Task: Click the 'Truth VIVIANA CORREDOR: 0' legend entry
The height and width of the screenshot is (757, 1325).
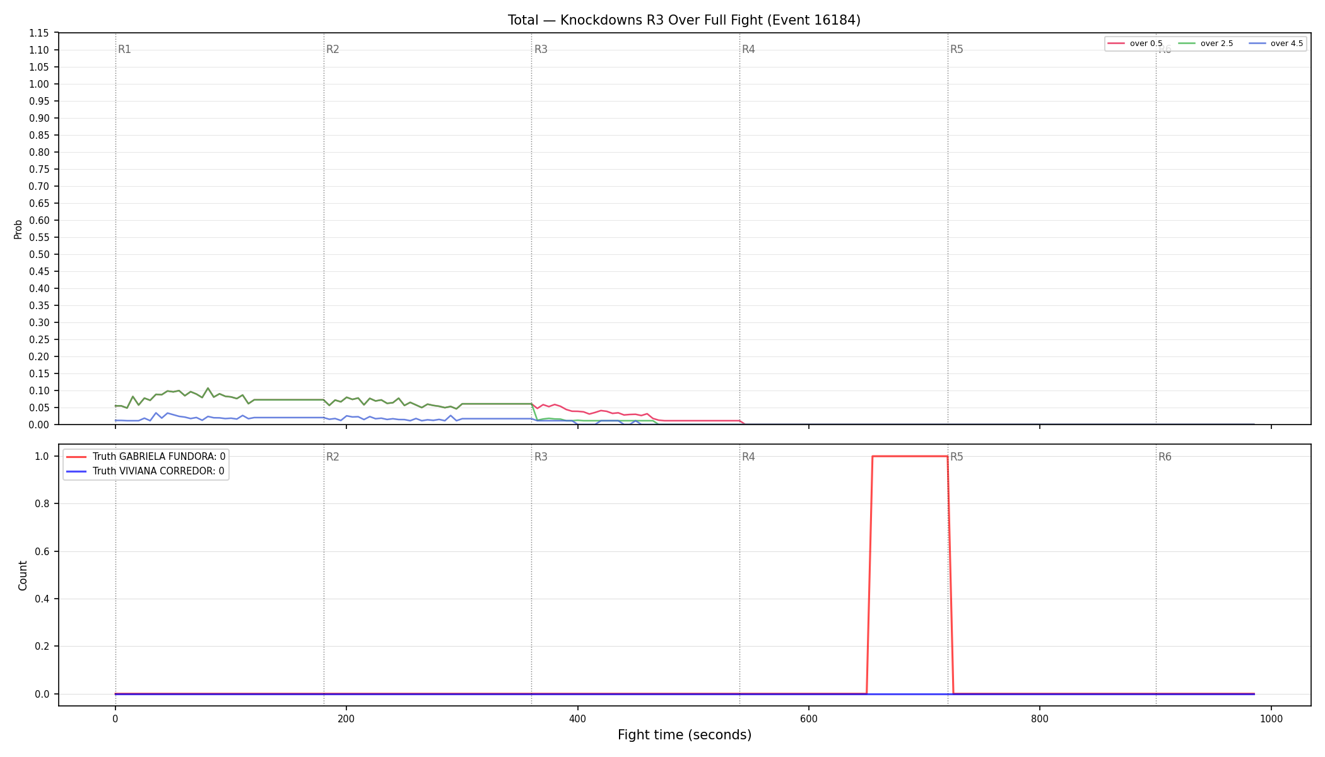Action: click(145, 471)
